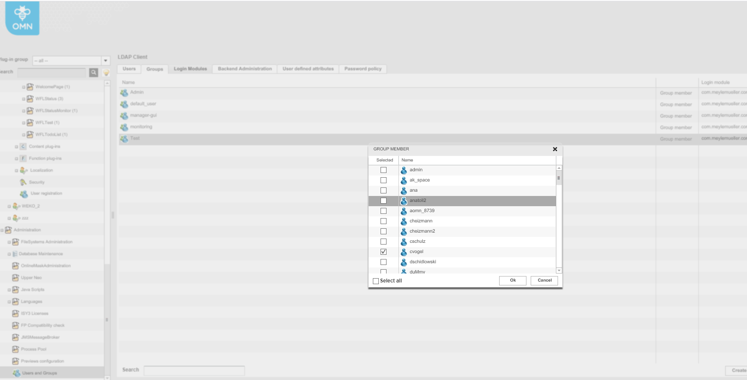Screen dimensions: 747x380
Task: Switch to the Users tab
Action: [x=129, y=69]
